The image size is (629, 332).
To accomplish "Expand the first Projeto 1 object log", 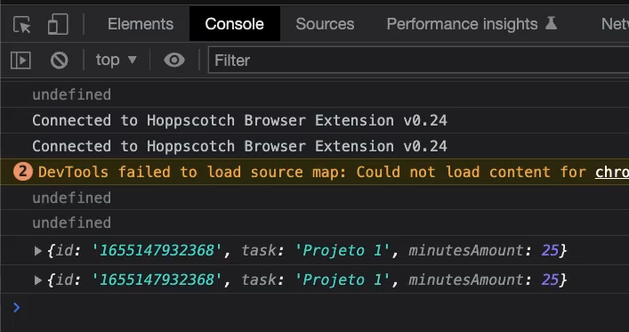I will (37, 251).
